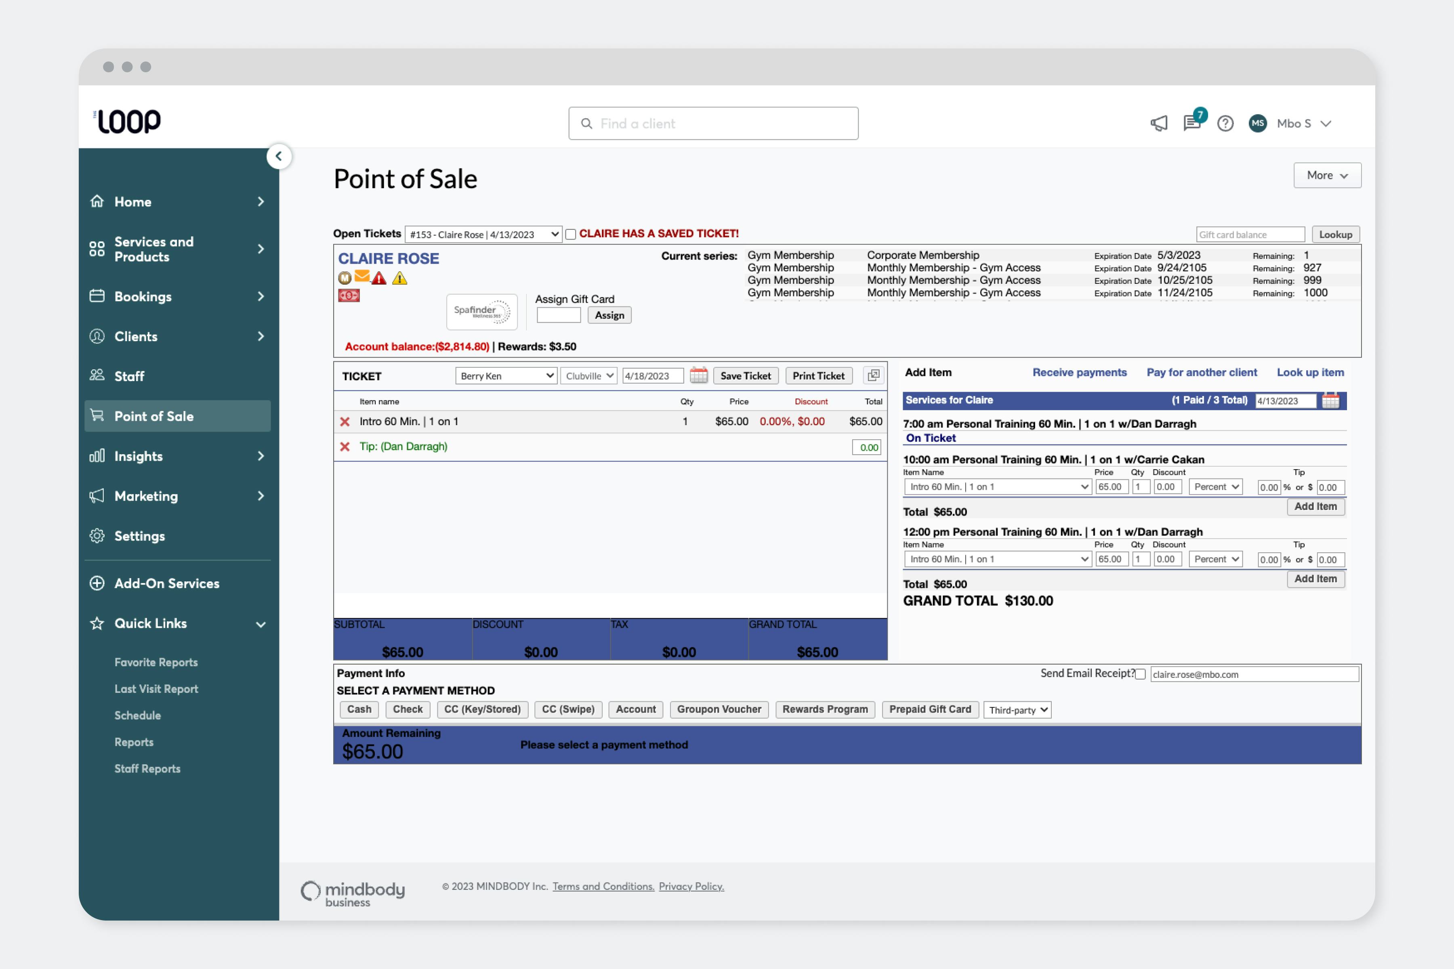Collapse the sidebar with the arrow button
1454x969 pixels.
[x=279, y=156]
